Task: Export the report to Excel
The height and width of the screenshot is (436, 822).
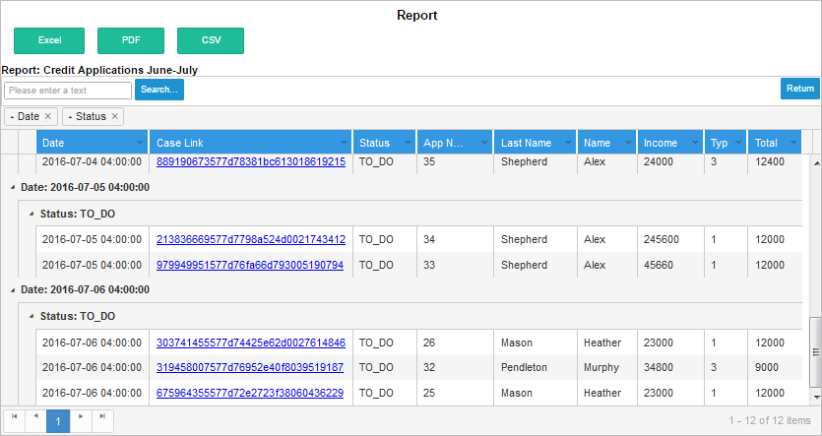Action: tap(49, 40)
